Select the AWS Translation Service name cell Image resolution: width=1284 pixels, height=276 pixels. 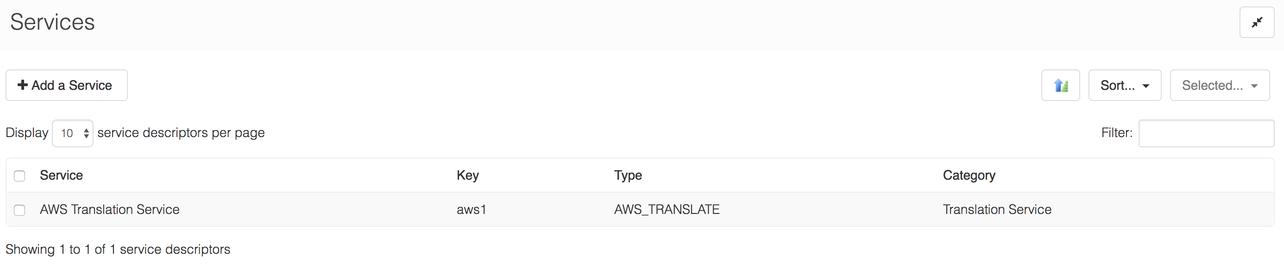[x=110, y=210]
